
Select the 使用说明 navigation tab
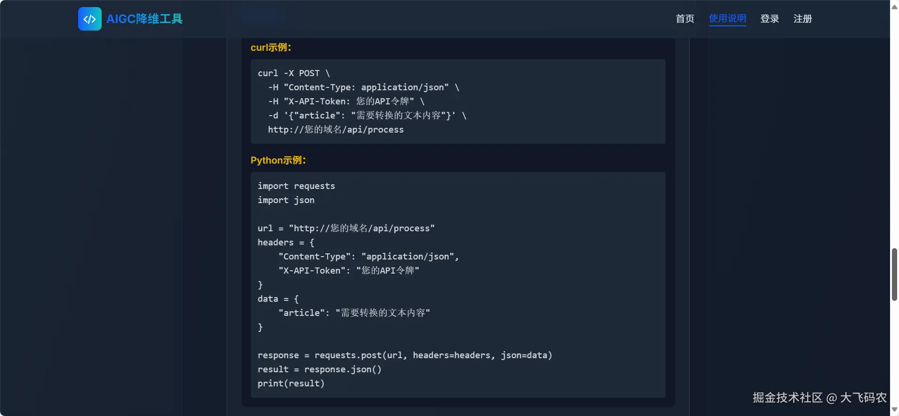tap(727, 19)
